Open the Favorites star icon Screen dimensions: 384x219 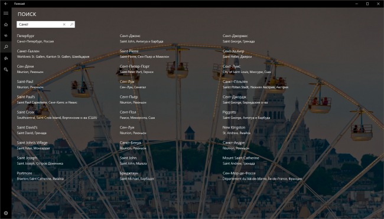click(6, 58)
